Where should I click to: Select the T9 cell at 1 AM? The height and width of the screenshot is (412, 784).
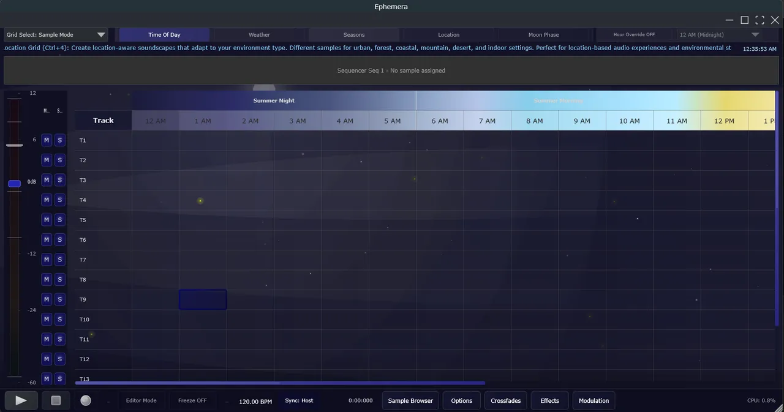[x=203, y=300]
